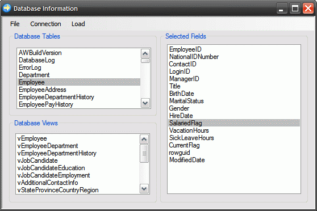Click the Database Tables scrollbar thumb
Viewport: 317px width, 211px height.
coord(145,61)
